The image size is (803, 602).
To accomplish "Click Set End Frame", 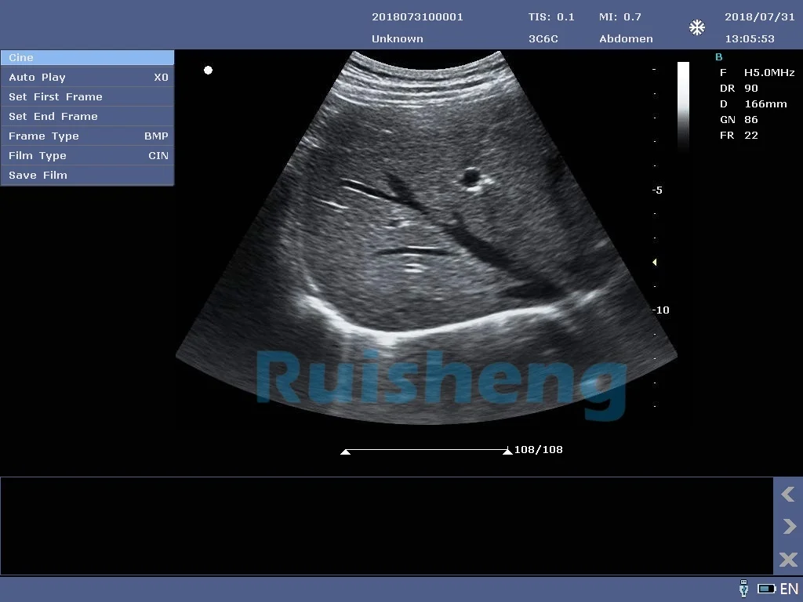I will (x=87, y=117).
